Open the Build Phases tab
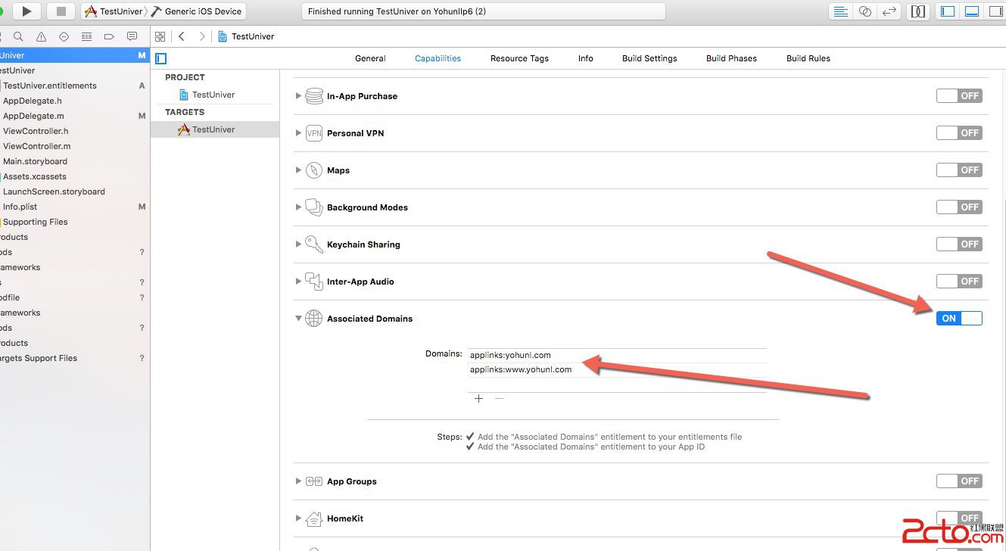The width and height of the screenshot is (1006, 551). (731, 58)
